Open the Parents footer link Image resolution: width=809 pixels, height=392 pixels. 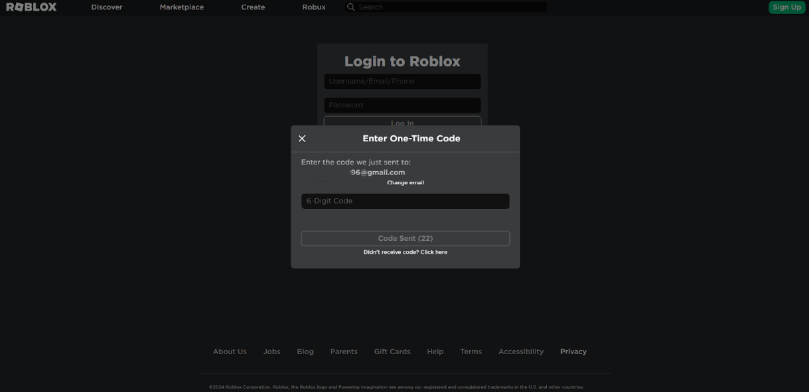(344, 352)
